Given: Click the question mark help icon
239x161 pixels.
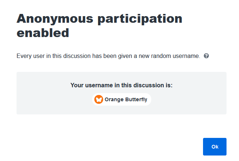Looking at the screenshot, I should click(x=206, y=56).
